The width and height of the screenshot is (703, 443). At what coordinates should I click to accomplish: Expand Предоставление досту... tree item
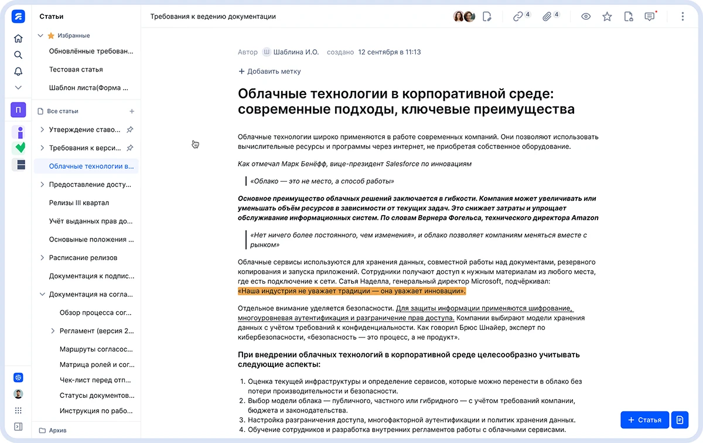(42, 185)
